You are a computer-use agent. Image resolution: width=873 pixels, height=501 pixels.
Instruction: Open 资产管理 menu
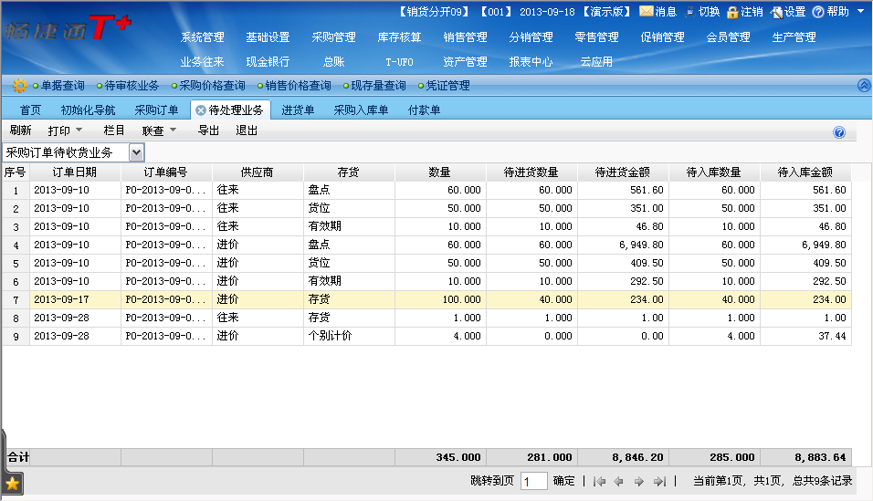click(465, 62)
